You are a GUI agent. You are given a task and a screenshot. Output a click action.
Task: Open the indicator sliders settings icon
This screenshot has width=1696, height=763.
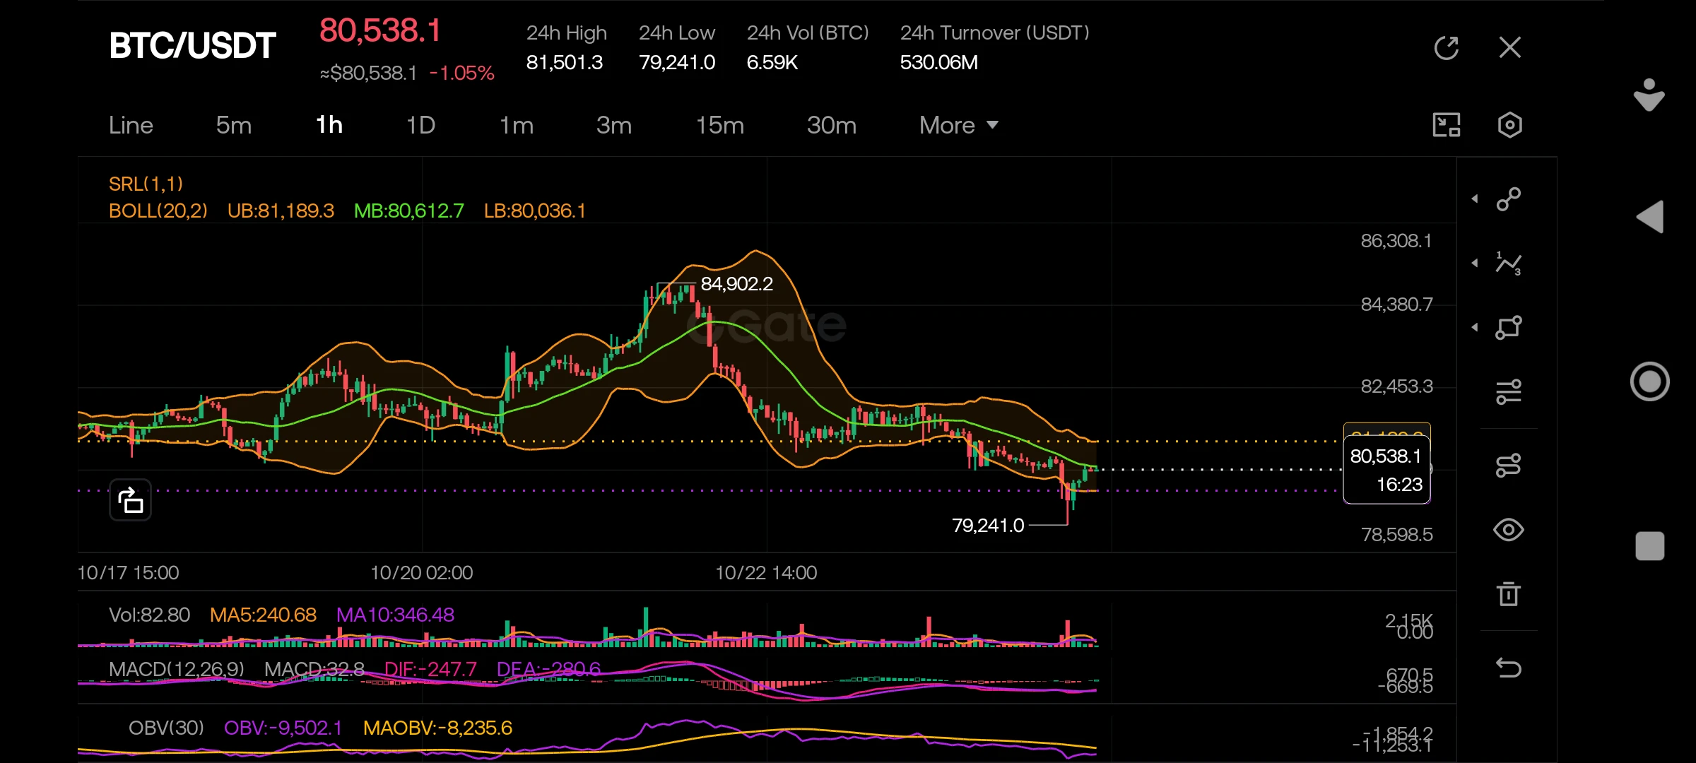(1509, 391)
